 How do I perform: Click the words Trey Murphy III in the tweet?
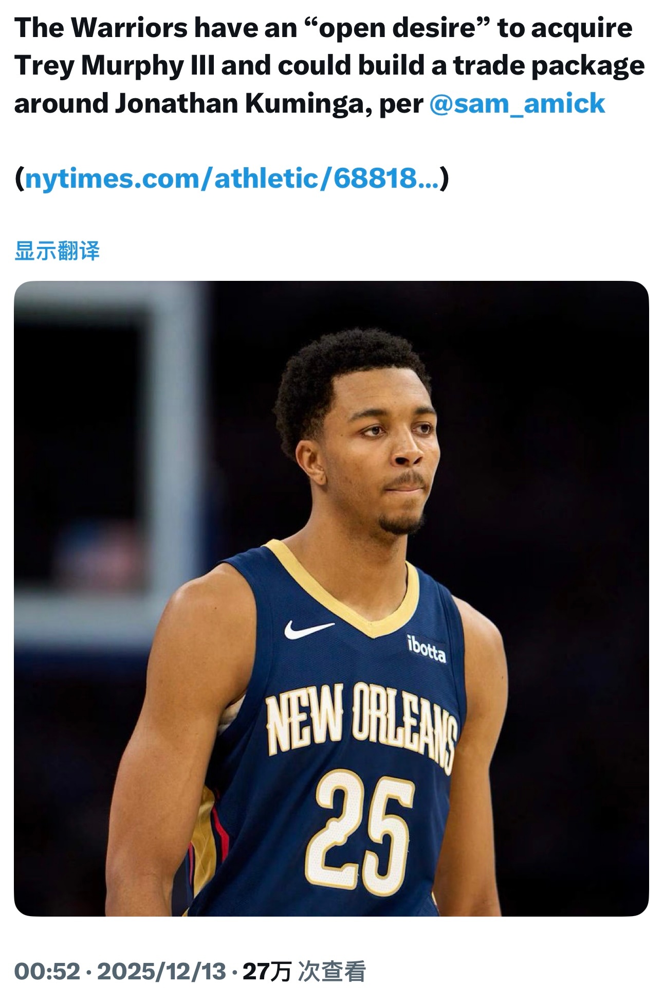tap(114, 65)
